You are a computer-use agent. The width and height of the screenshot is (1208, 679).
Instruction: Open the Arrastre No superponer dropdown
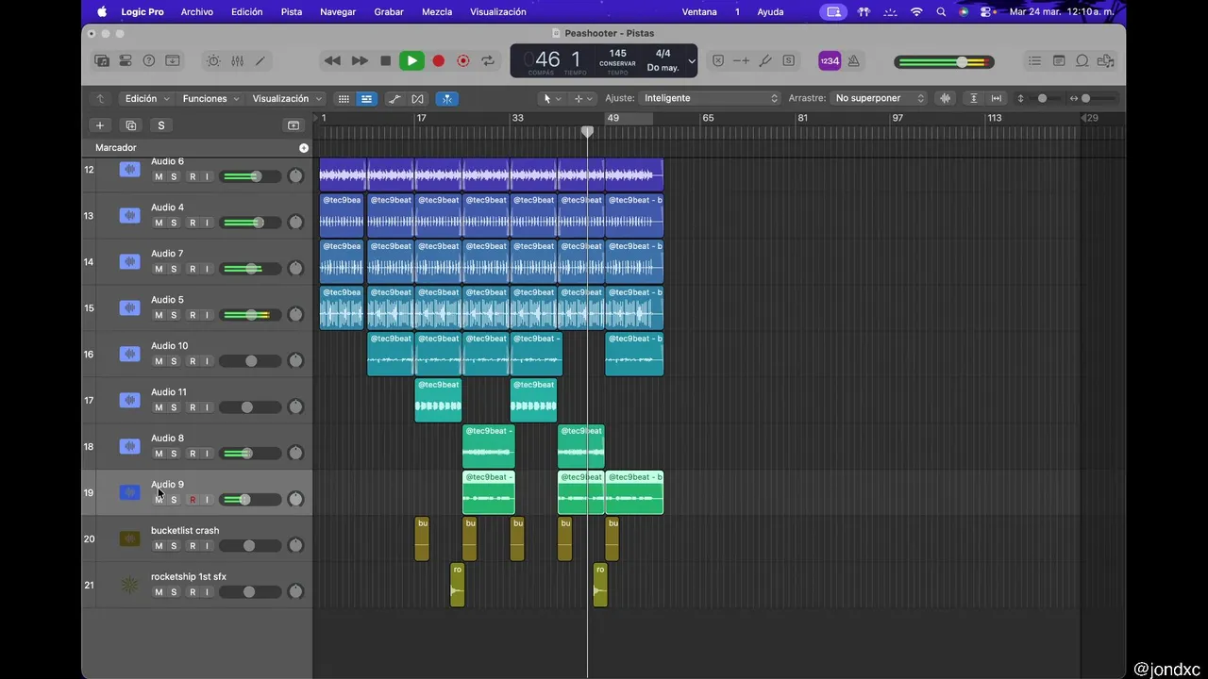(880, 98)
